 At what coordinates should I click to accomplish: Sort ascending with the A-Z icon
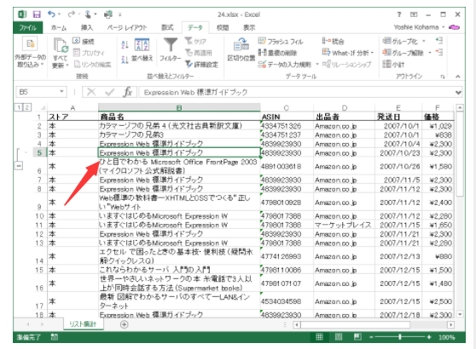[125, 44]
